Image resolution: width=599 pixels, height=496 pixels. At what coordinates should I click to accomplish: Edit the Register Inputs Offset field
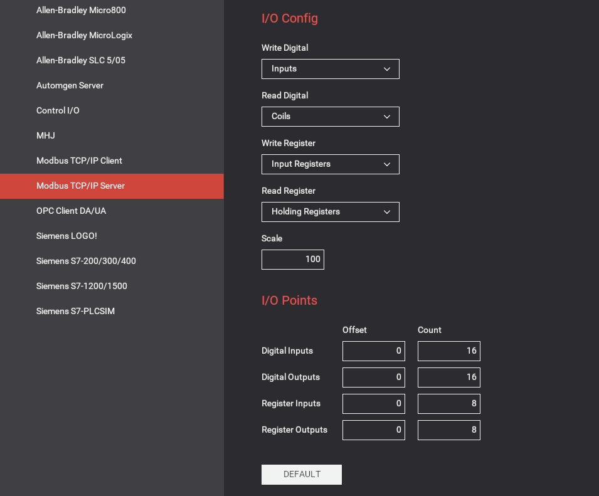374,404
